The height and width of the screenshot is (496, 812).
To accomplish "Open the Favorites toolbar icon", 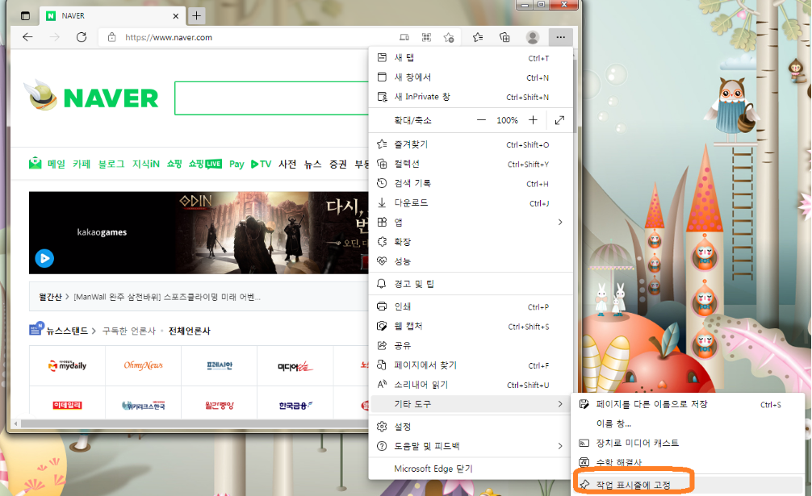I will (478, 37).
